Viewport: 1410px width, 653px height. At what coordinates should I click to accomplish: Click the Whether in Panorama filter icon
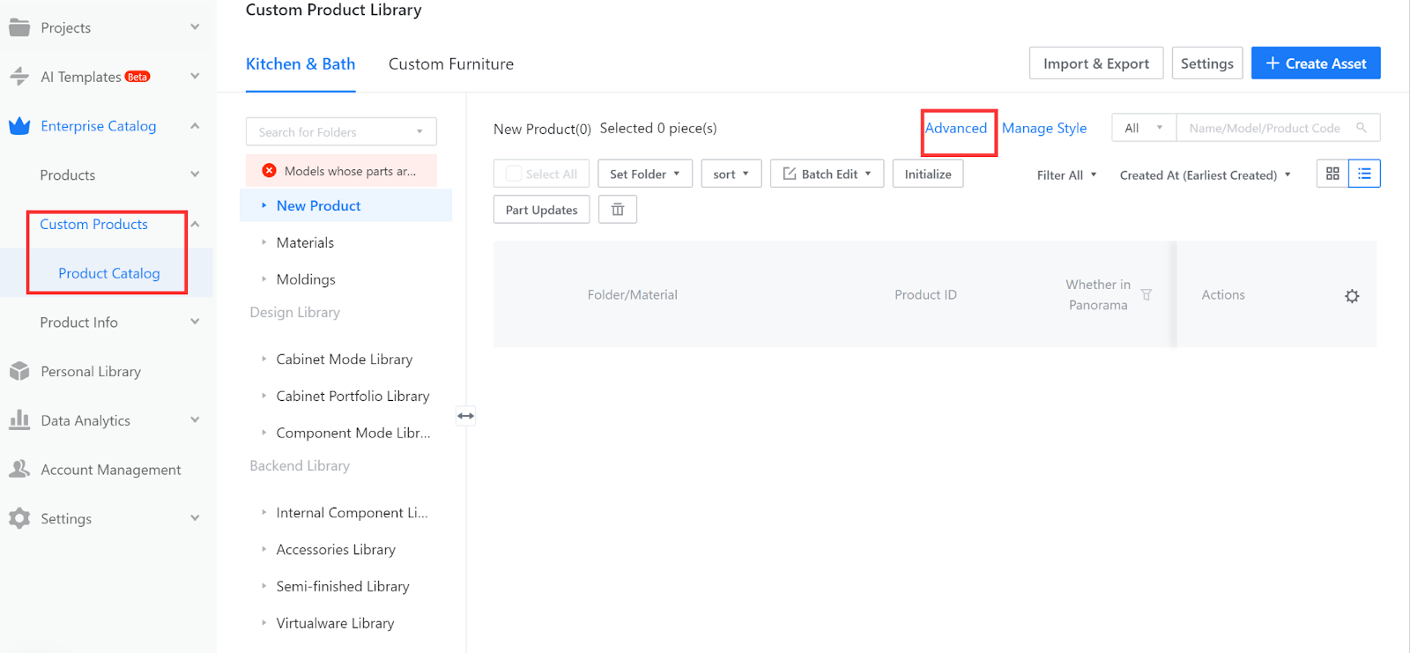[x=1147, y=295]
